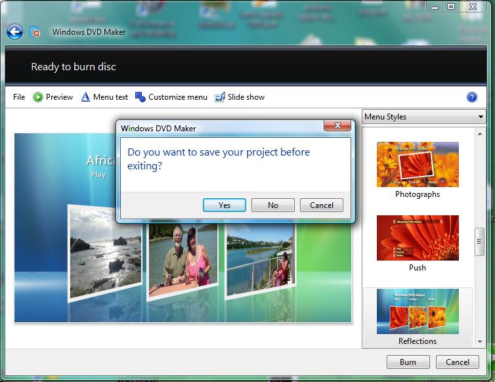
Task: Close the save project dialog
Action: coord(337,125)
